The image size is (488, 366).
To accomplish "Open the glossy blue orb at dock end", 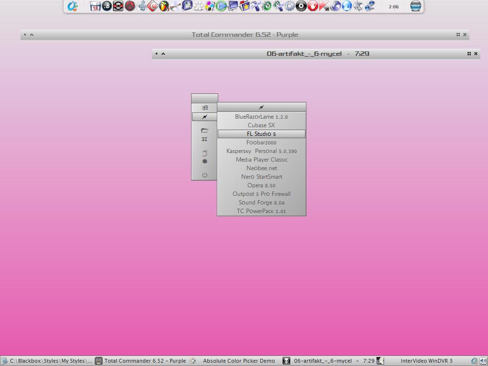I will (416, 6).
